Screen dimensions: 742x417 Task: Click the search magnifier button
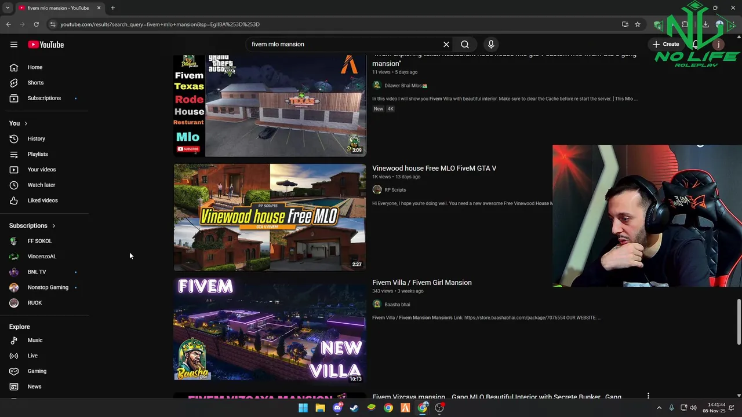465,45
